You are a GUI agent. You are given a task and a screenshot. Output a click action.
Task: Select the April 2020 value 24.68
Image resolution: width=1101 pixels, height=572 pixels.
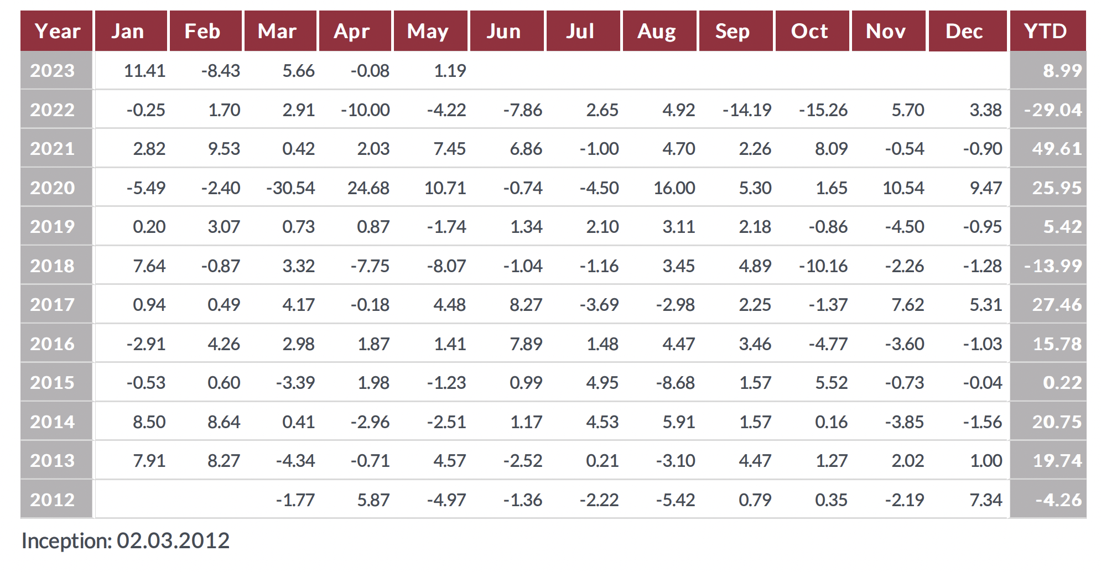(x=368, y=188)
